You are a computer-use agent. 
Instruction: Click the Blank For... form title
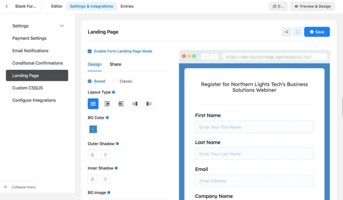click(x=26, y=6)
